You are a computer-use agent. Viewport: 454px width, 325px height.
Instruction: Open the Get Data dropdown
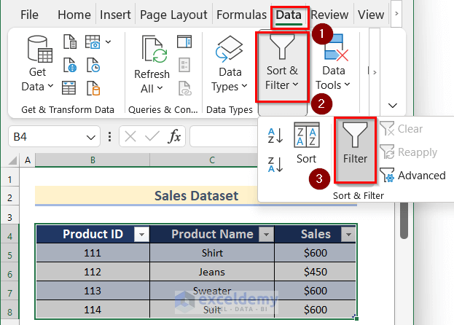(38, 64)
